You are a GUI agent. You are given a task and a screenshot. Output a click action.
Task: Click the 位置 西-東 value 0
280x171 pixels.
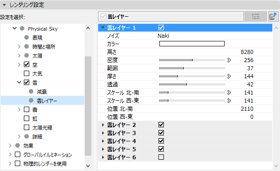[x=252, y=117]
